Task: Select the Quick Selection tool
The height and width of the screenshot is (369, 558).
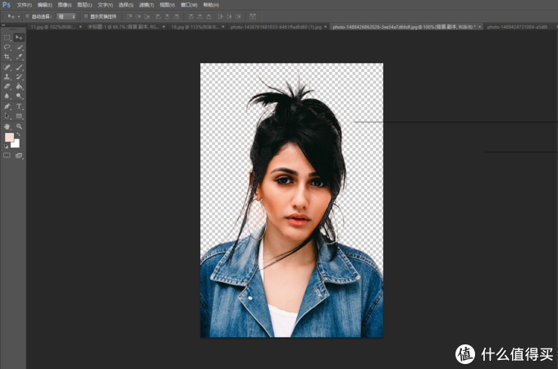Action: coord(19,47)
